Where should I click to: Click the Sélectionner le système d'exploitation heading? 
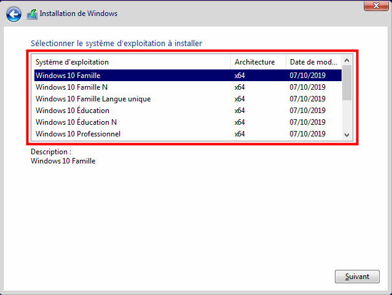[116, 43]
